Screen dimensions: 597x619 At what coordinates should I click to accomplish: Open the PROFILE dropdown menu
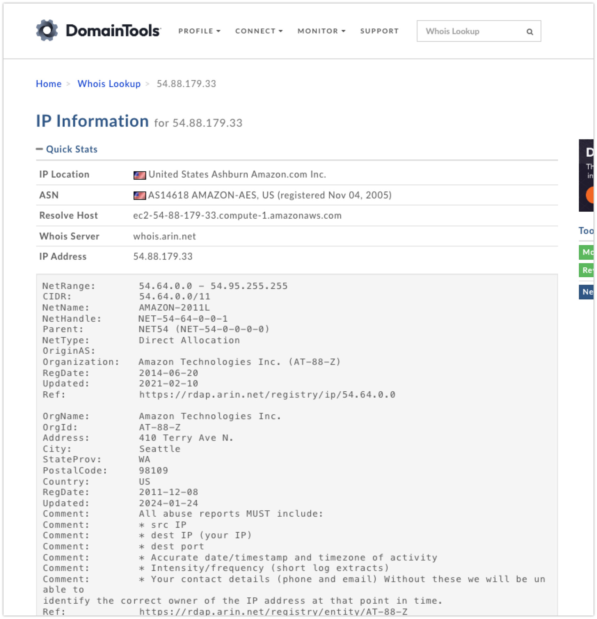click(x=199, y=31)
